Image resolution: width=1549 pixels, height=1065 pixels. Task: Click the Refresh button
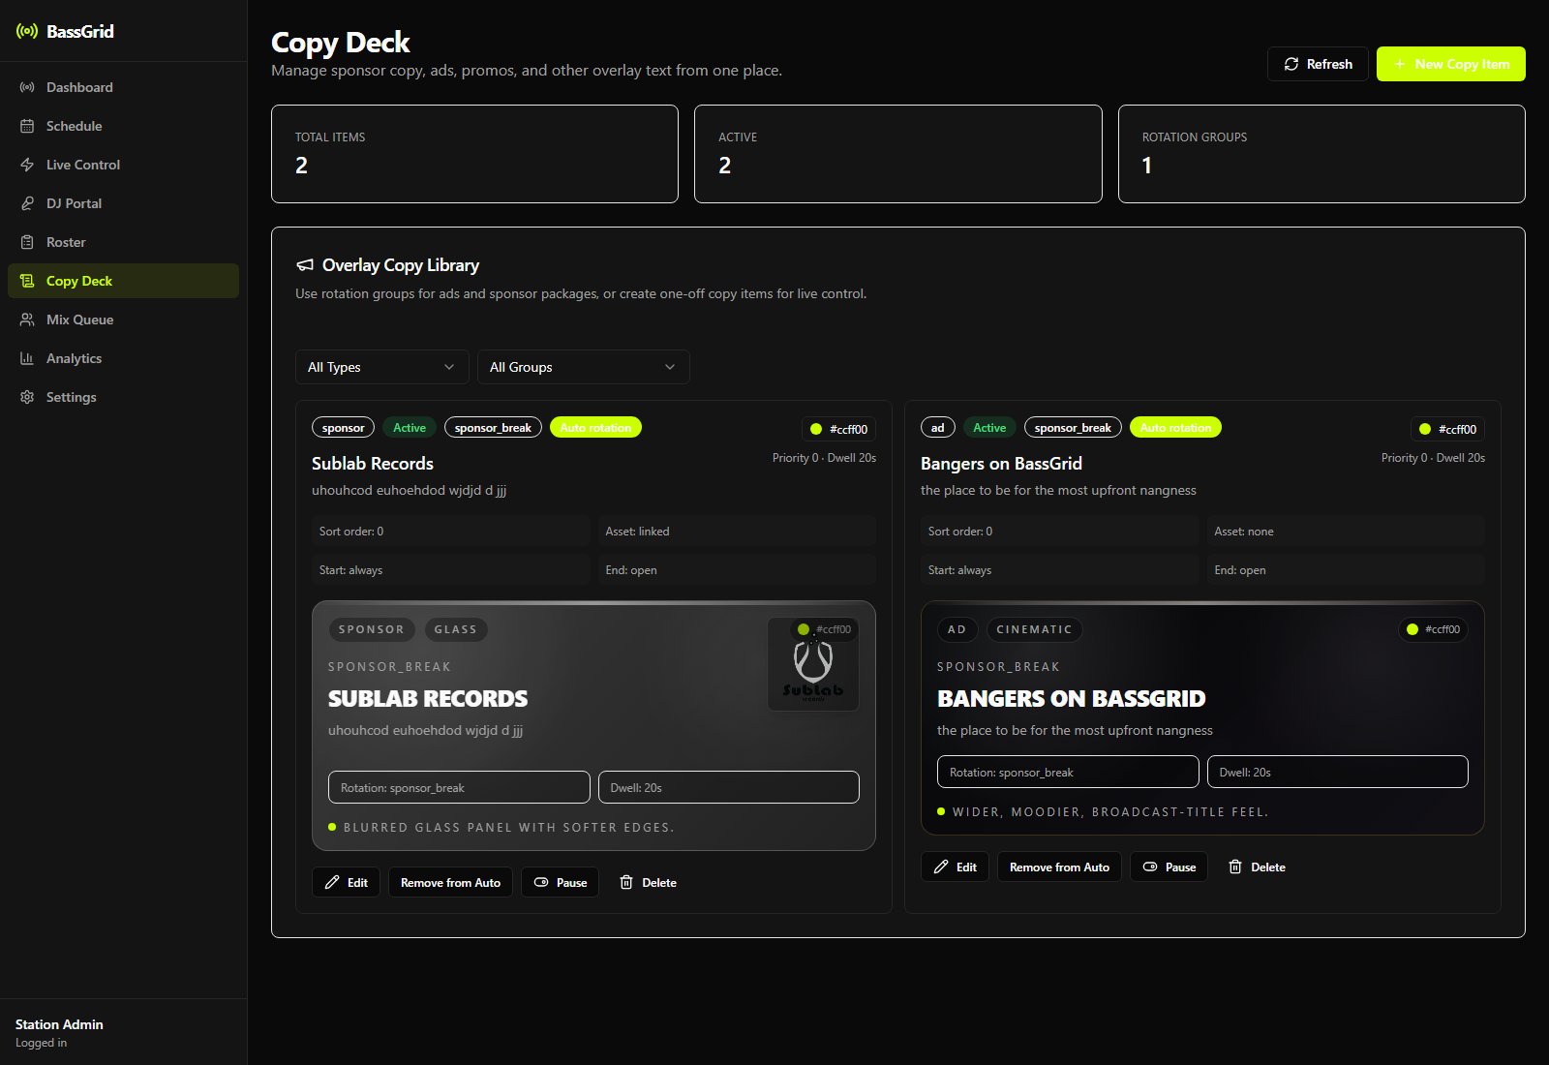(x=1318, y=64)
